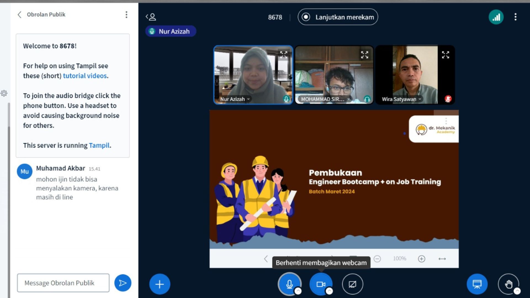Open audio device options arrow on microphone
Screen dimensions: 530x298
(298, 291)
